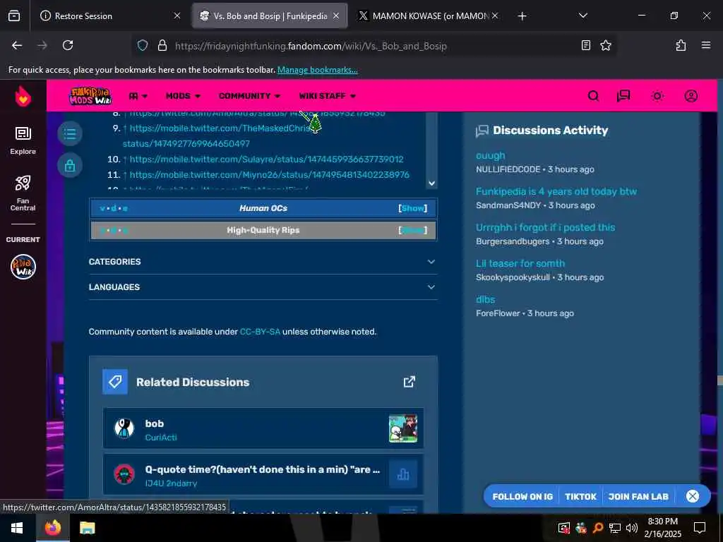The width and height of the screenshot is (723, 542).
Task: Open 'Funkipedia is 4 years old today btw'
Action: click(556, 192)
